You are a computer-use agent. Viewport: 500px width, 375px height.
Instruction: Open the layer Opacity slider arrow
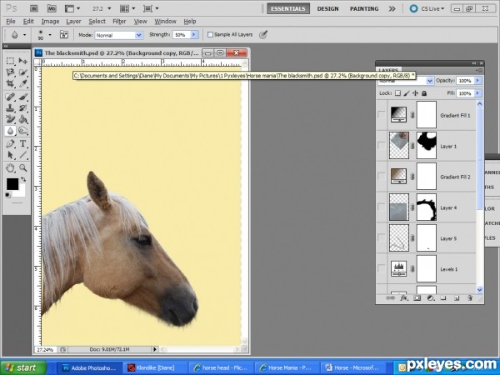coord(477,81)
